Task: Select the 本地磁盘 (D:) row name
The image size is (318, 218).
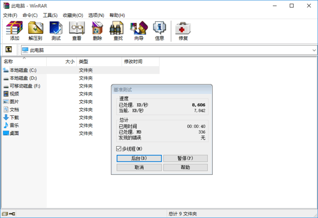Action: click(x=23, y=78)
